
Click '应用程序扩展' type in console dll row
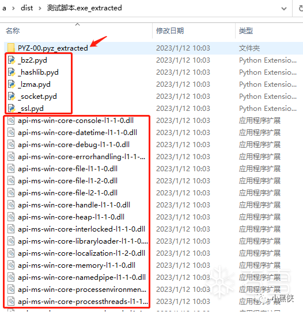[260, 121]
